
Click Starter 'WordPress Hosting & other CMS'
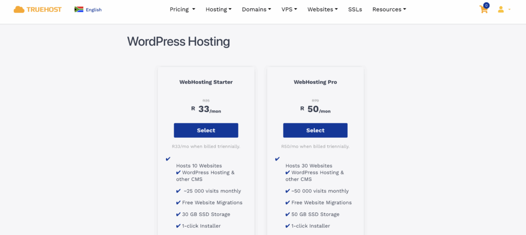[x=205, y=176]
